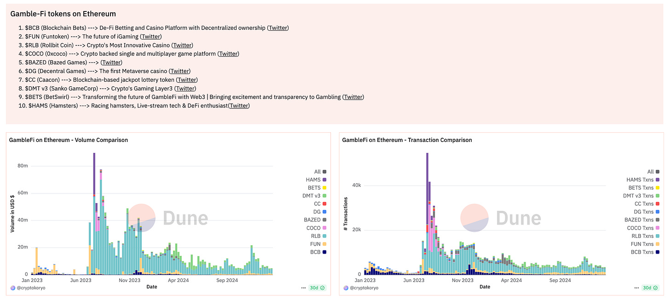
Task: Open BetSwirl Twitter link
Action: click(x=353, y=97)
